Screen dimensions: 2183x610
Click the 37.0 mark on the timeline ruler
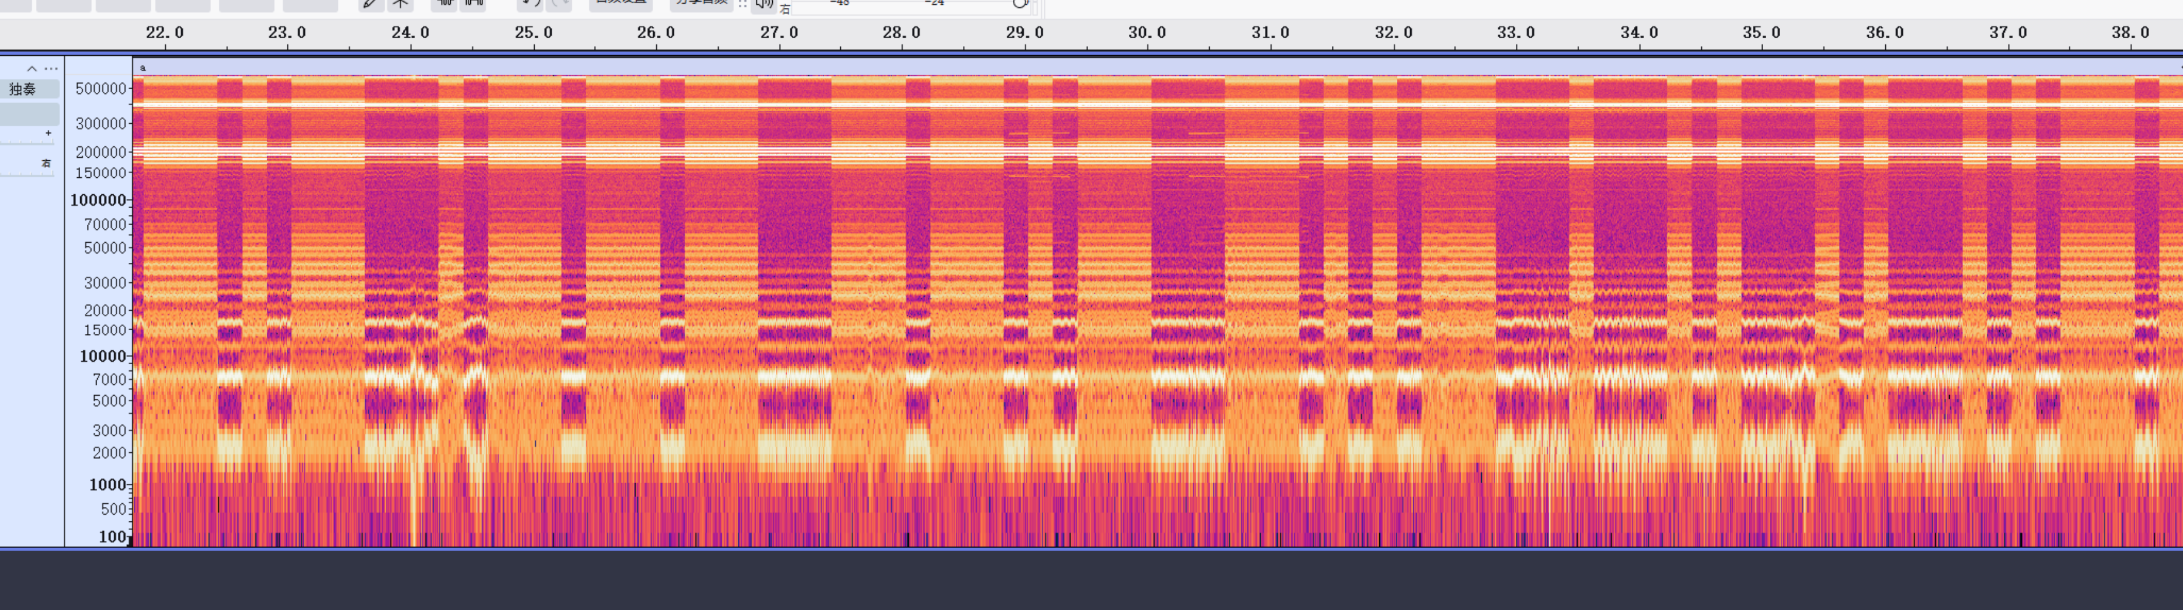2007,33
